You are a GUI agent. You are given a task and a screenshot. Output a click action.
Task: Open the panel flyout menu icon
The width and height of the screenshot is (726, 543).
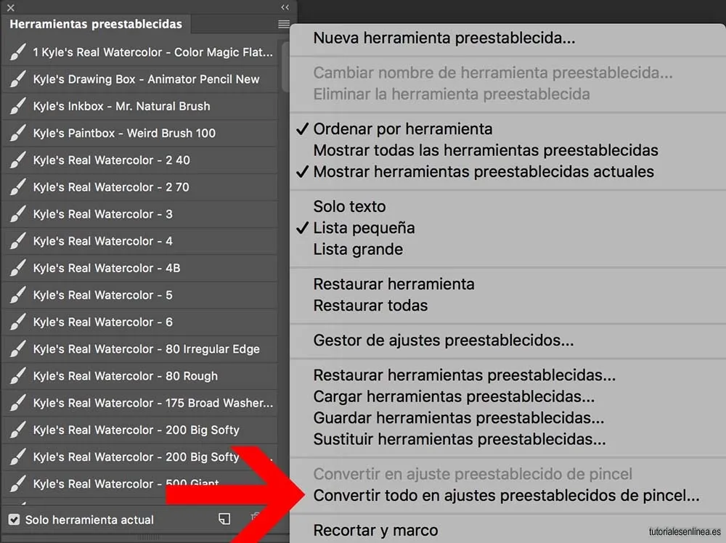284,24
